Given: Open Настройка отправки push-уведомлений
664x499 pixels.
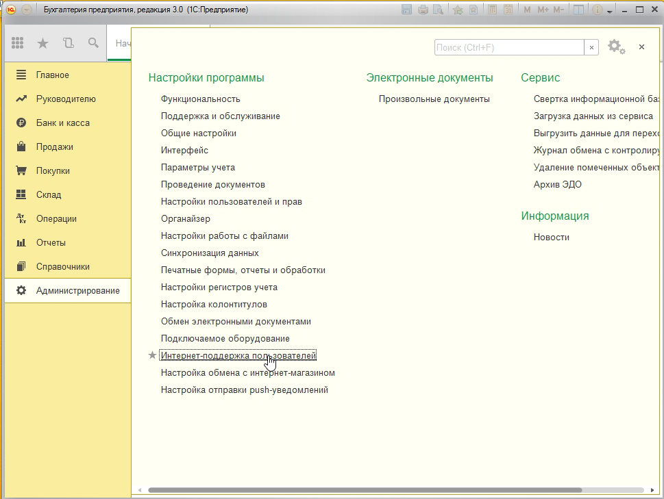Looking at the screenshot, I should (245, 390).
